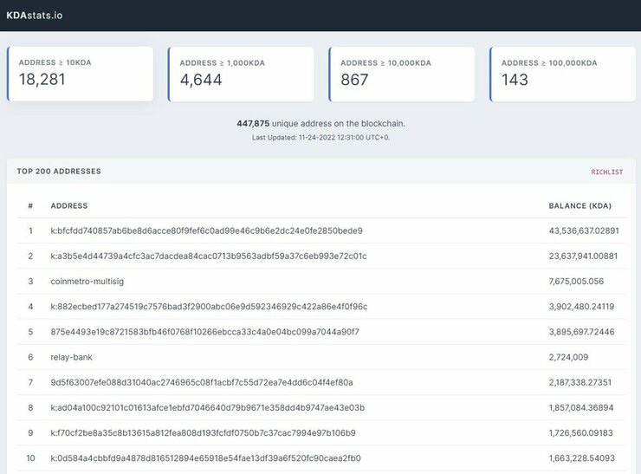Click the value 143
Viewport: 641px width, 474px height.
(515, 80)
